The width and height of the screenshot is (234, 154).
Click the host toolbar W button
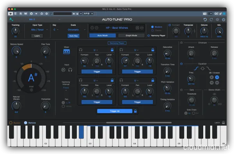(25, 14)
